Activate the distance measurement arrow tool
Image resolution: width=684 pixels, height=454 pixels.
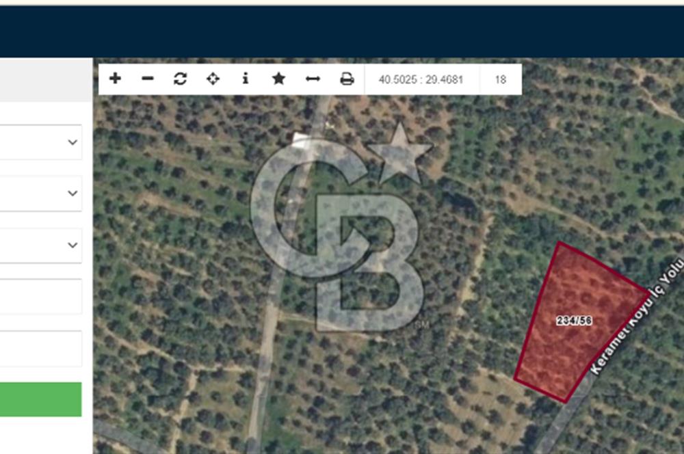point(312,79)
